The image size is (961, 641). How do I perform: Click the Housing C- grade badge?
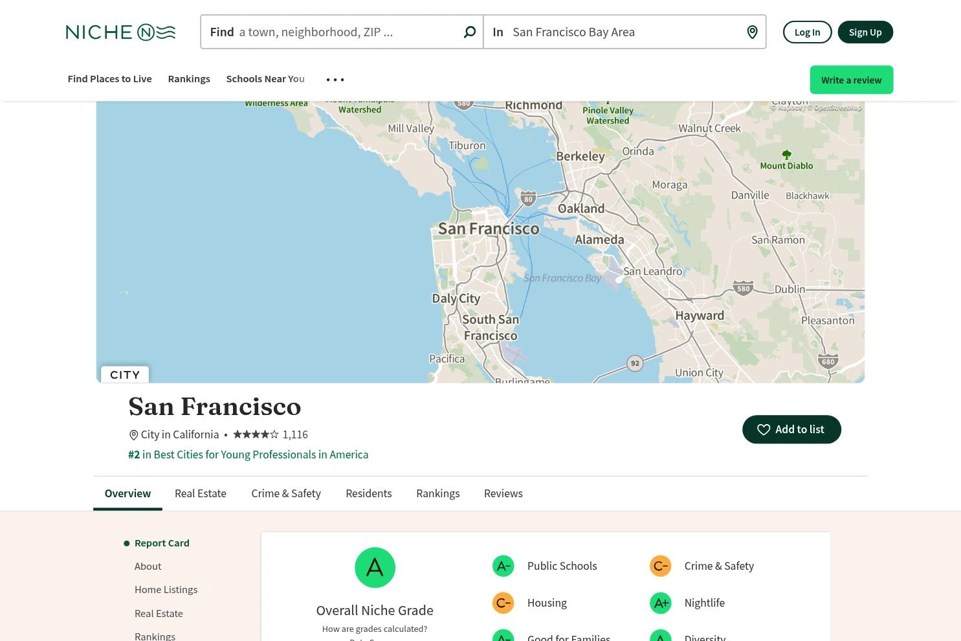tap(503, 603)
